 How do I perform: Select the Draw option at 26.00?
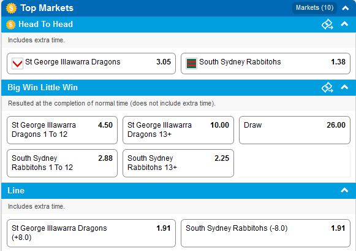coord(295,130)
